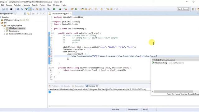Close the IfElseBranching.java editor tab

(x=71, y=14)
